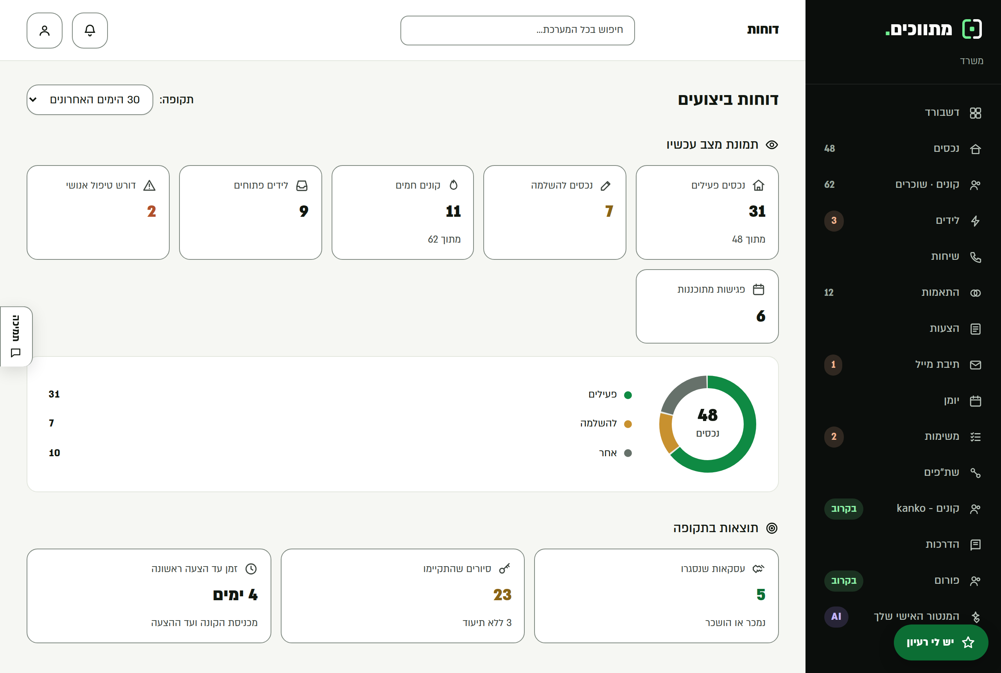
Task: Click the פורום people icon
Action: (x=975, y=581)
